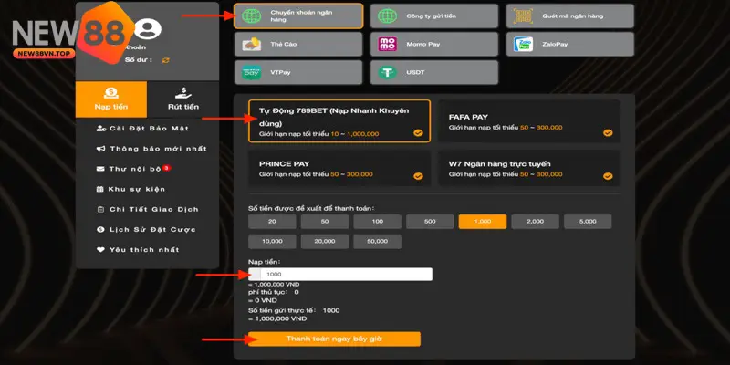This screenshot has height=365, width=730.
Task: Select the 5,000 suggested amount button
Action: pos(588,221)
